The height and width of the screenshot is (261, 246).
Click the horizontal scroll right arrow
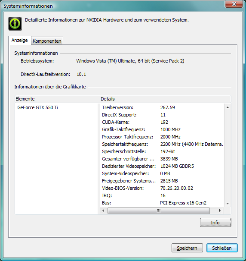[220, 211]
